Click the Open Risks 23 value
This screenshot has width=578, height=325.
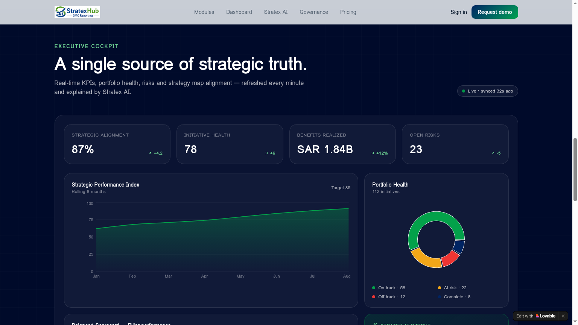coord(416,149)
